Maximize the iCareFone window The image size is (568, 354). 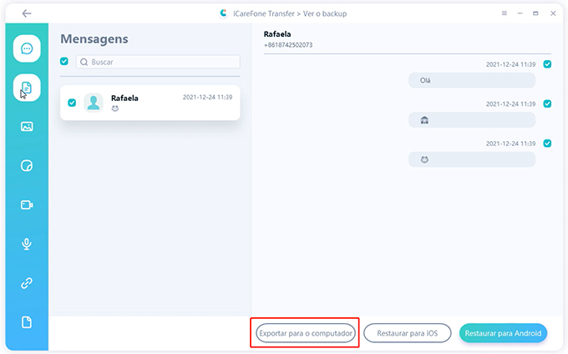(535, 13)
